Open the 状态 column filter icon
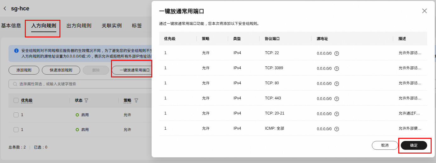This screenshot has width=436, height=163. tap(86, 100)
